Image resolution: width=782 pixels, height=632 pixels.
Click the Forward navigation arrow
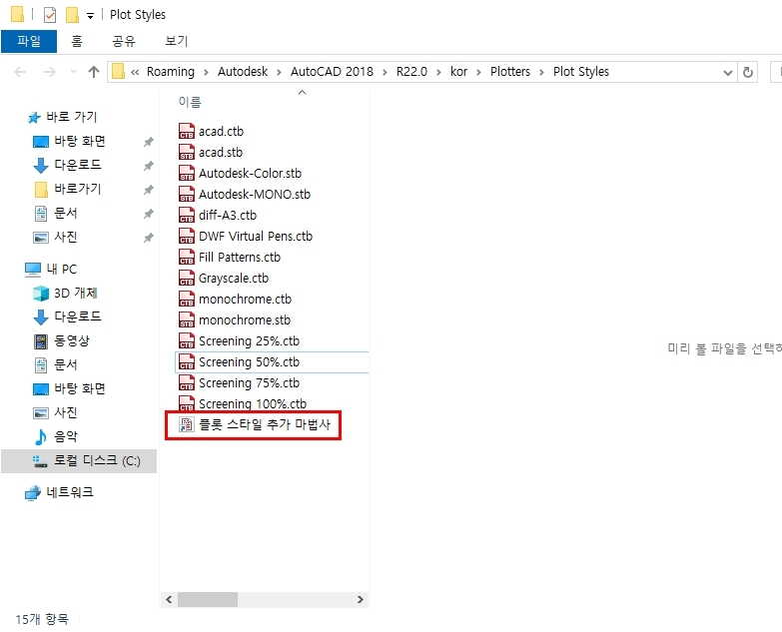pos(49,72)
